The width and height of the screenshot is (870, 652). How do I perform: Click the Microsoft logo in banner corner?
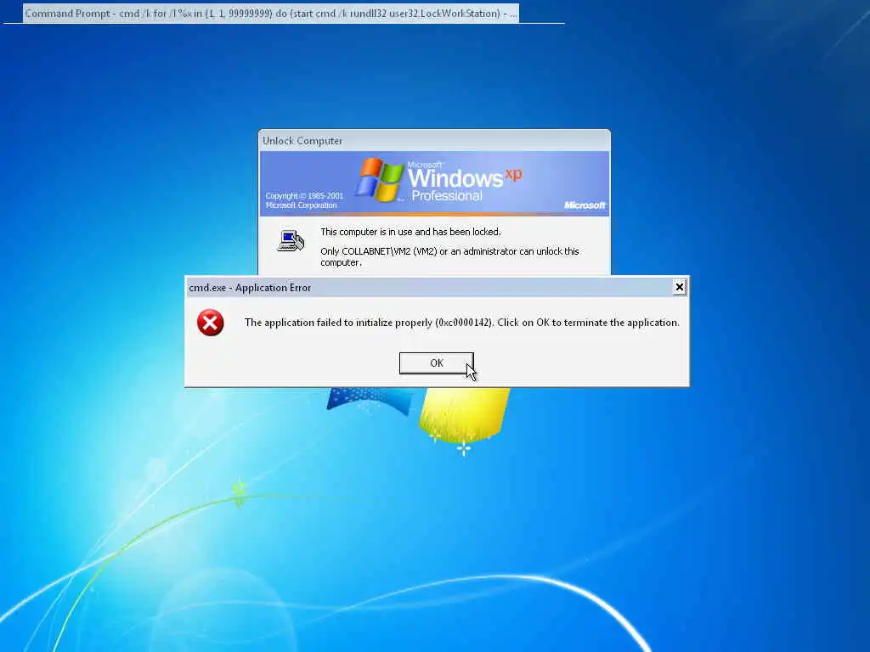(585, 205)
